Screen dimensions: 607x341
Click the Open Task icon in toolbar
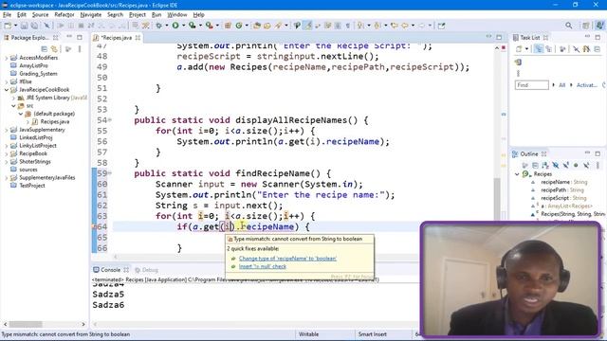pos(267,26)
